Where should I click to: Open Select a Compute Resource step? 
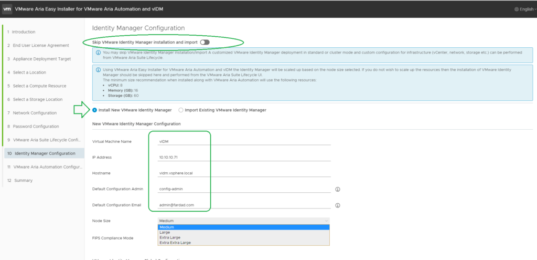(37, 86)
